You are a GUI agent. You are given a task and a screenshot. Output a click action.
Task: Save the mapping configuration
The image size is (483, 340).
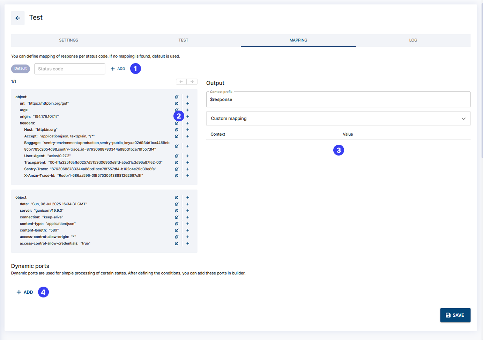point(455,315)
